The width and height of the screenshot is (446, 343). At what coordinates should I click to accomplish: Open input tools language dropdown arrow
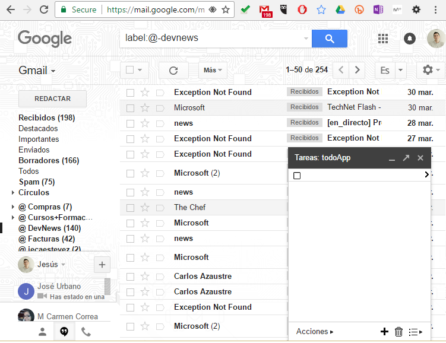pos(400,70)
